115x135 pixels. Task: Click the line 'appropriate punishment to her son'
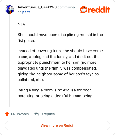click(x=57, y=63)
